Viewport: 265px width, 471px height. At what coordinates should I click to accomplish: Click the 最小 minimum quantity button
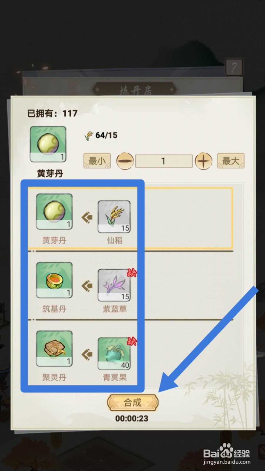pyautogui.click(x=97, y=161)
